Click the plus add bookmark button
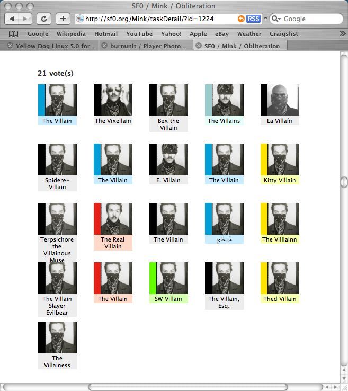348x391 pixels. pos(63,19)
